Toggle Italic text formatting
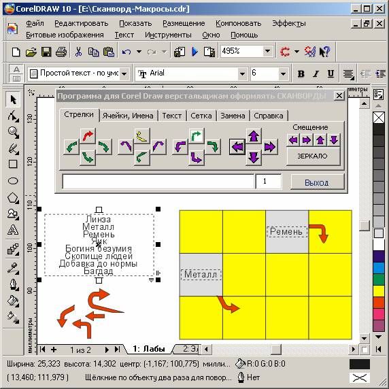The width and height of the screenshot is (389, 389). pyautogui.click(x=316, y=73)
